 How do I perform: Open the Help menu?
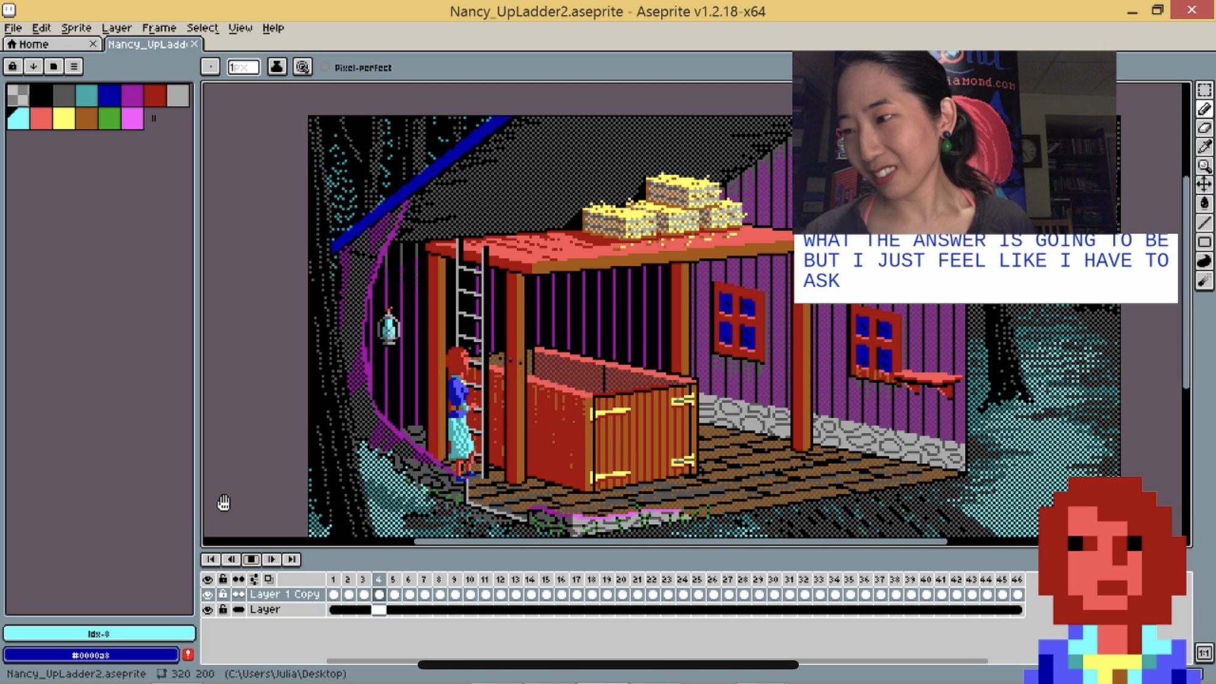pos(273,28)
